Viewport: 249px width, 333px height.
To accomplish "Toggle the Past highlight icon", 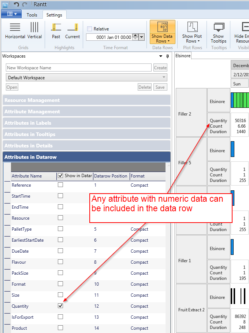I will coord(56,28).
